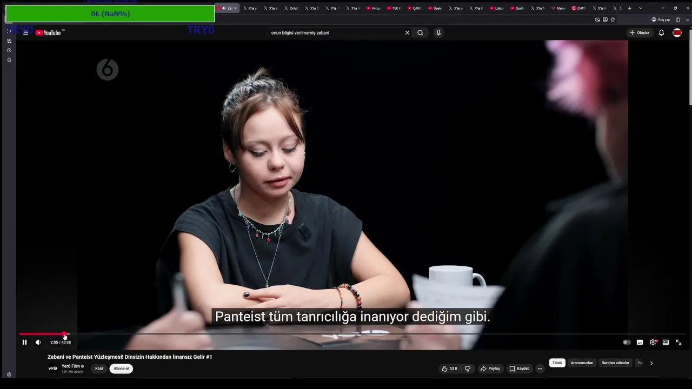Select the Aramanızdan filter chip
692x389 pixels.
point(582,363)
